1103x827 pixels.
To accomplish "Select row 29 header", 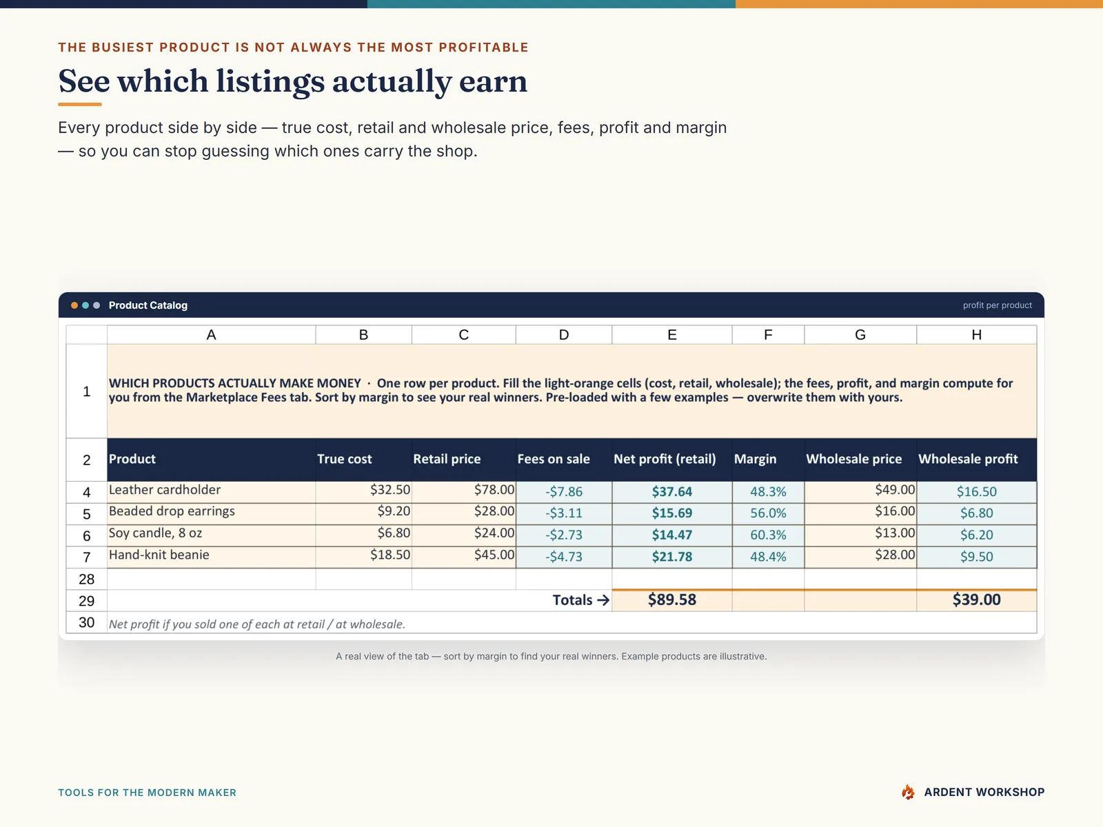I will click(87, 601).
